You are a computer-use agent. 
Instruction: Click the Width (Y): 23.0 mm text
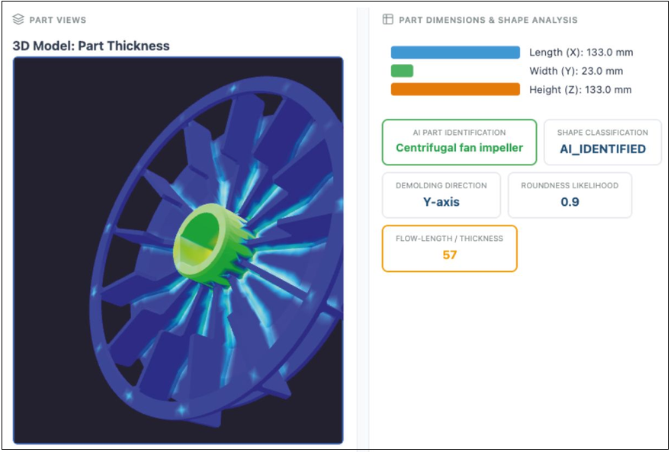point(576,71)
